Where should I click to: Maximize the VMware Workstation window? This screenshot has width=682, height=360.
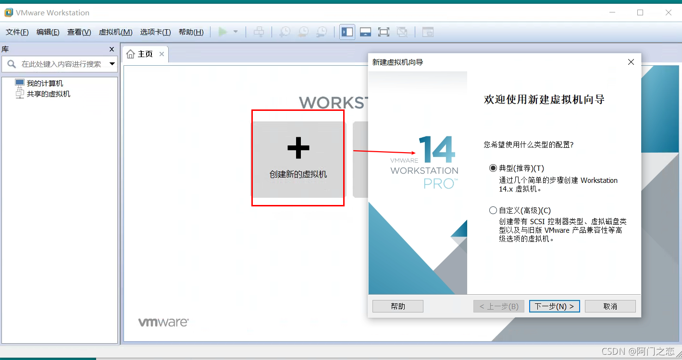(x=640, y=12)
